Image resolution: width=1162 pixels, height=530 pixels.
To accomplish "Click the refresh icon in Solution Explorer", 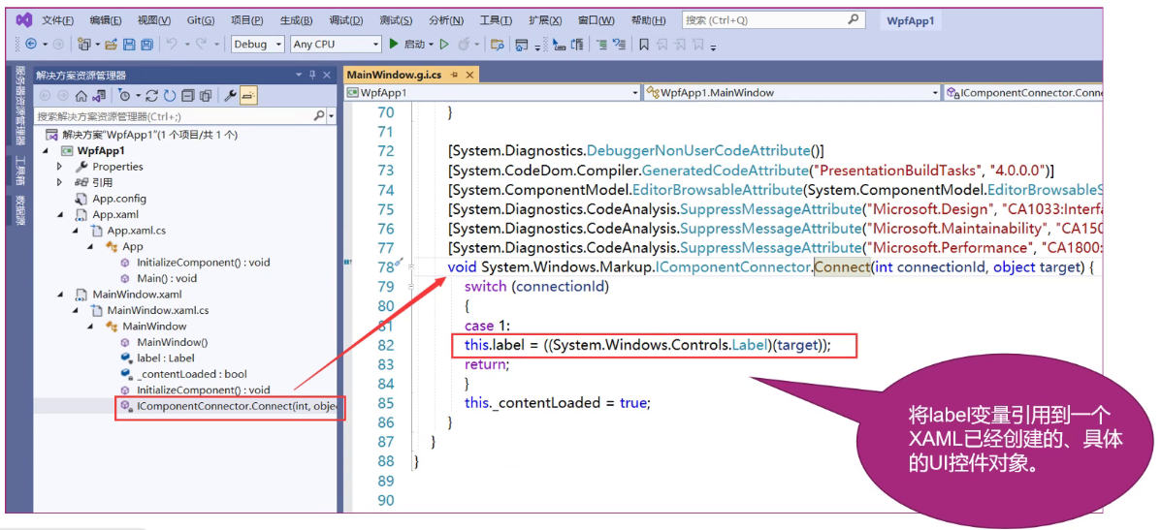I will click(170, 96).
